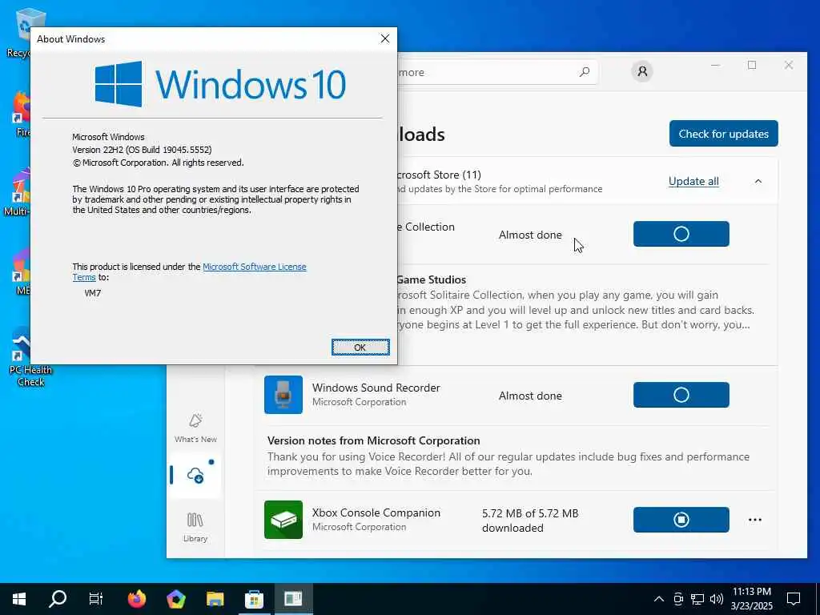Image resolution: width=820 pixels, height=615 pixels.
Task: Click the Meet Now tray icon
Action: tap(678, 599)
